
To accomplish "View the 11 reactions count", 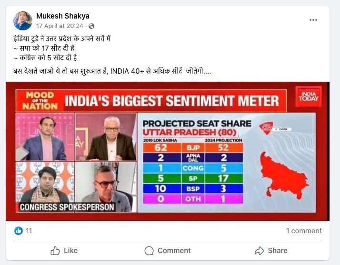I will 29,231.
